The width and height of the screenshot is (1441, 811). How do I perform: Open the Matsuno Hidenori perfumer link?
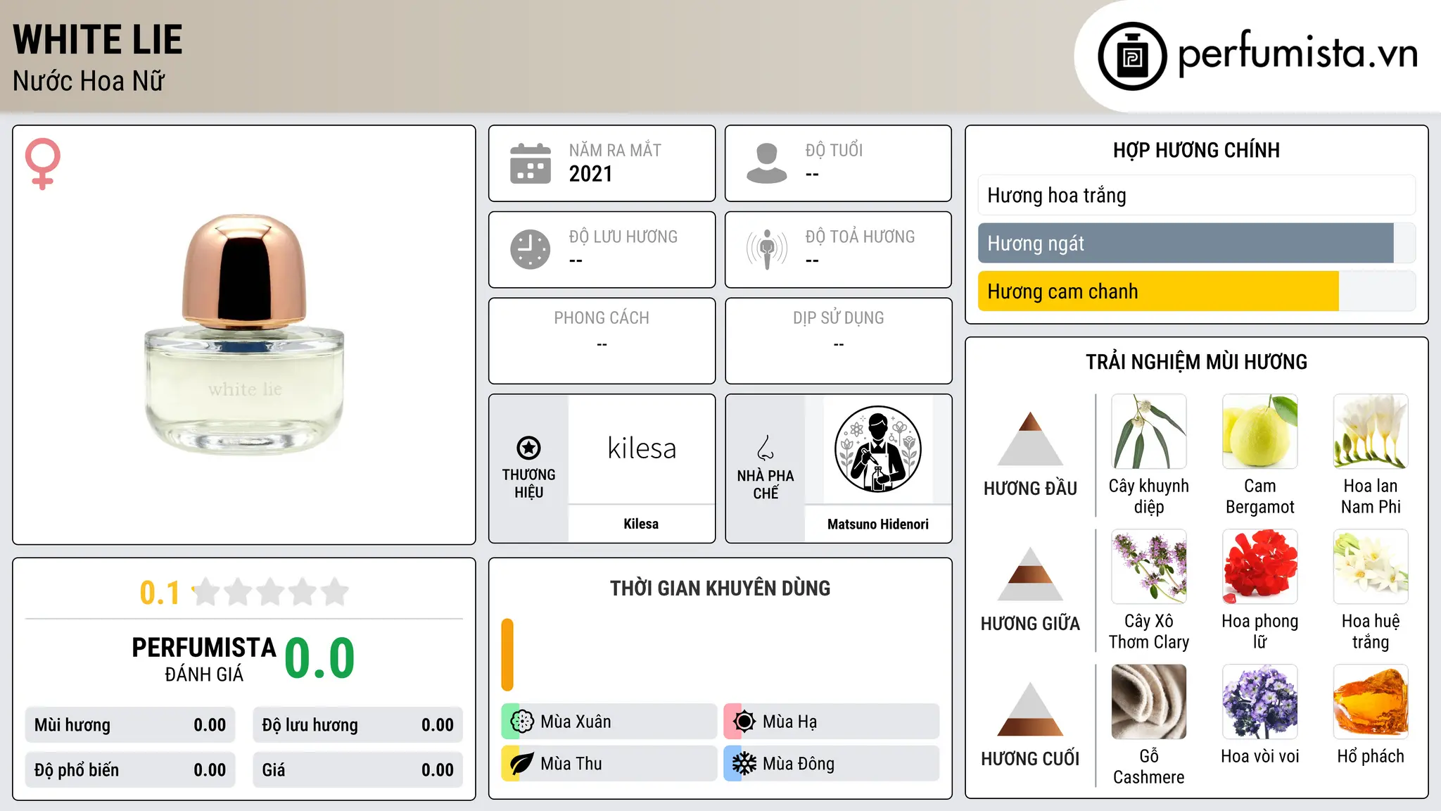877,524
